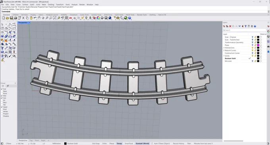
Task: Toggle the Mid osnap checkbox
Action: (2, 96)
